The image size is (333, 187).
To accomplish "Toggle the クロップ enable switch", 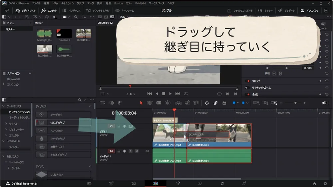I will 247,81.
